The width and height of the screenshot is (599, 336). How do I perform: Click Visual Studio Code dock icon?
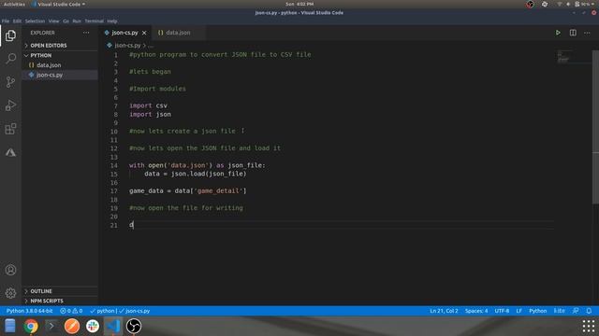tap(113, 326)
